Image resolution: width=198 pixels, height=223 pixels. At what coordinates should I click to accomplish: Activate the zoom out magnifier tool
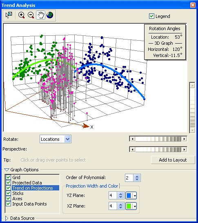(31, 15)
